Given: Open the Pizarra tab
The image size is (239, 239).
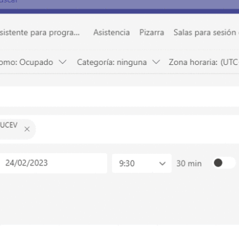Looking at the screenshot, I should click(151, 32).
